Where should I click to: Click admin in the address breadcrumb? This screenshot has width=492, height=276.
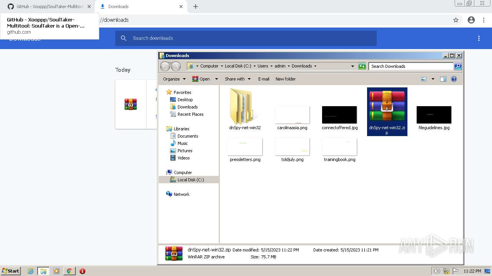(x=280, y=66)
